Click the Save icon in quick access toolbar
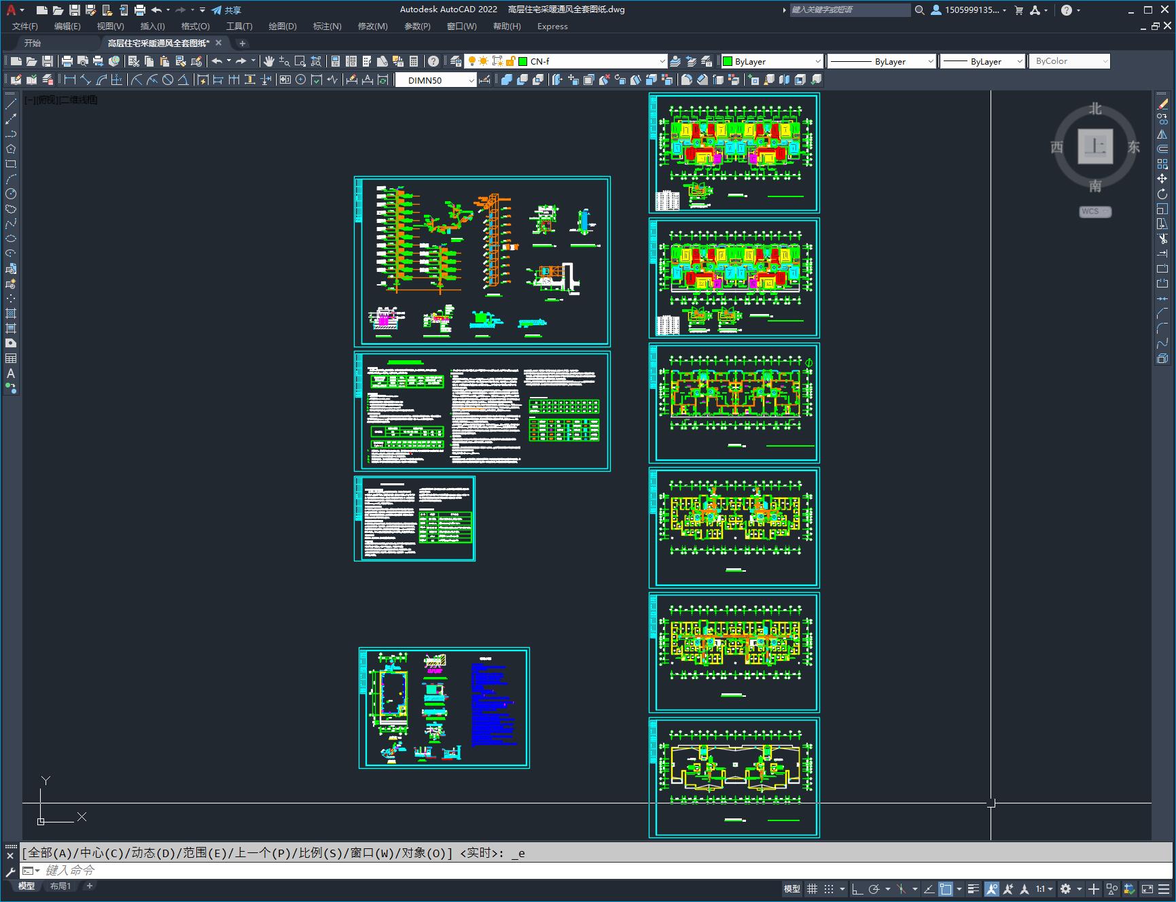This screenshot has width=1176, height=902. 75,10
